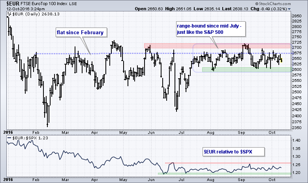Viewport: 308px width, 183px height.
Task: Open the StockCharts.com copyright link
Action: [273, 4]
